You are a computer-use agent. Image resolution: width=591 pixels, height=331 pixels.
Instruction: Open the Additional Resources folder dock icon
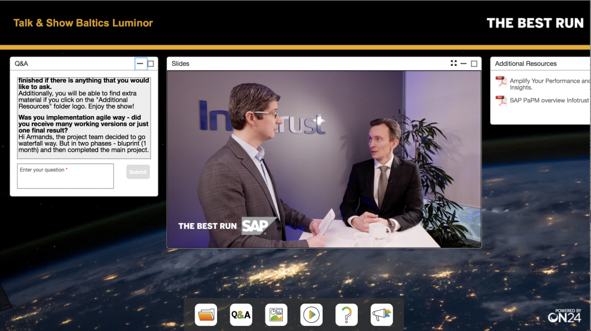206,314
